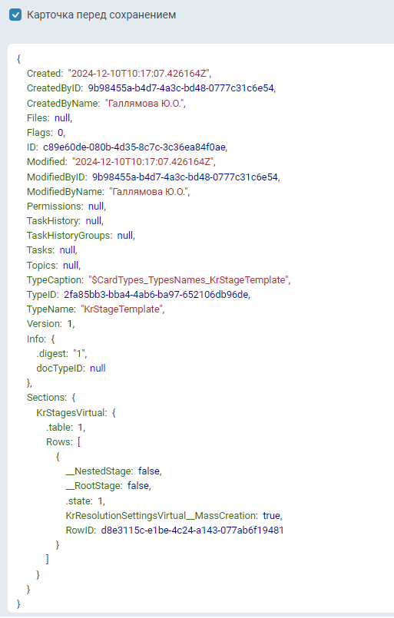Click the RowID GUID value
The height and width of the screenshot is (618, 394).
[193, 530]
